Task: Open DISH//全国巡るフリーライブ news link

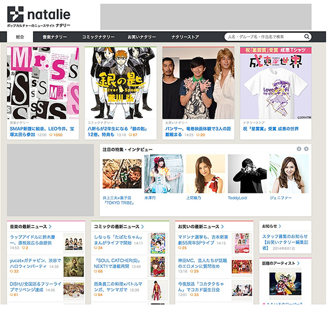Action: coord(35,287)
